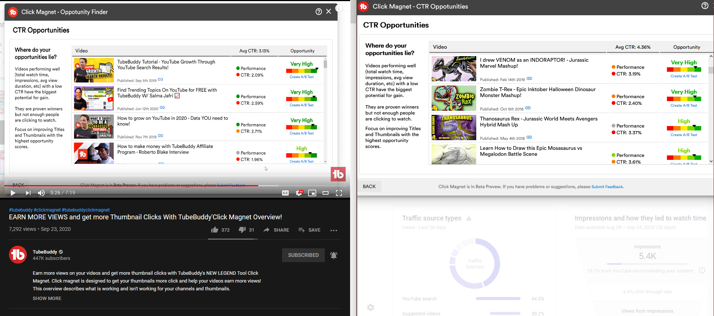The height and width of the screenshot is (316, 714).
Task: Open gear settings icon in YouTube Studio
Action: pyautogui.click(x=371, y=307)
